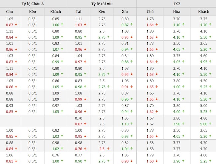Click the red down arrow beside 0.81
The height and width of the screenshot is (164, 216).
(x=16, y=161)
